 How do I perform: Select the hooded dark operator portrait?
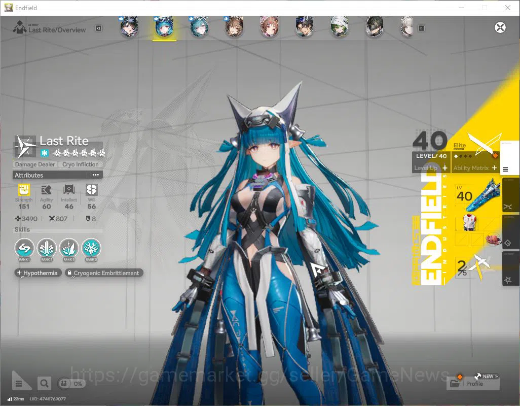375,27
